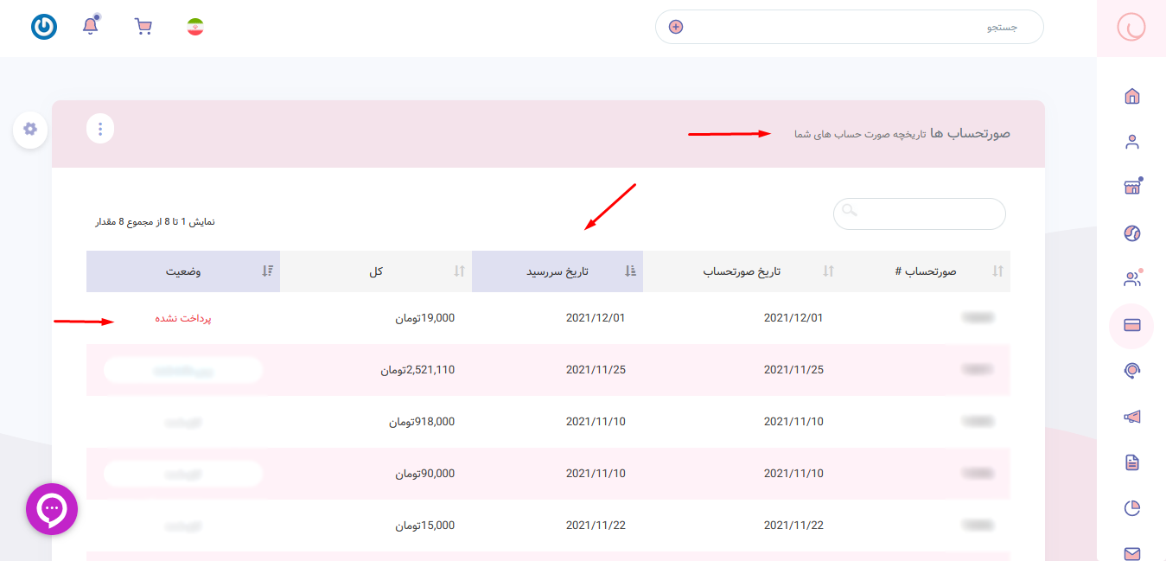Screen dimensions: 1166x561
Task: Click the plus icon in search bar
Action: 676,27
